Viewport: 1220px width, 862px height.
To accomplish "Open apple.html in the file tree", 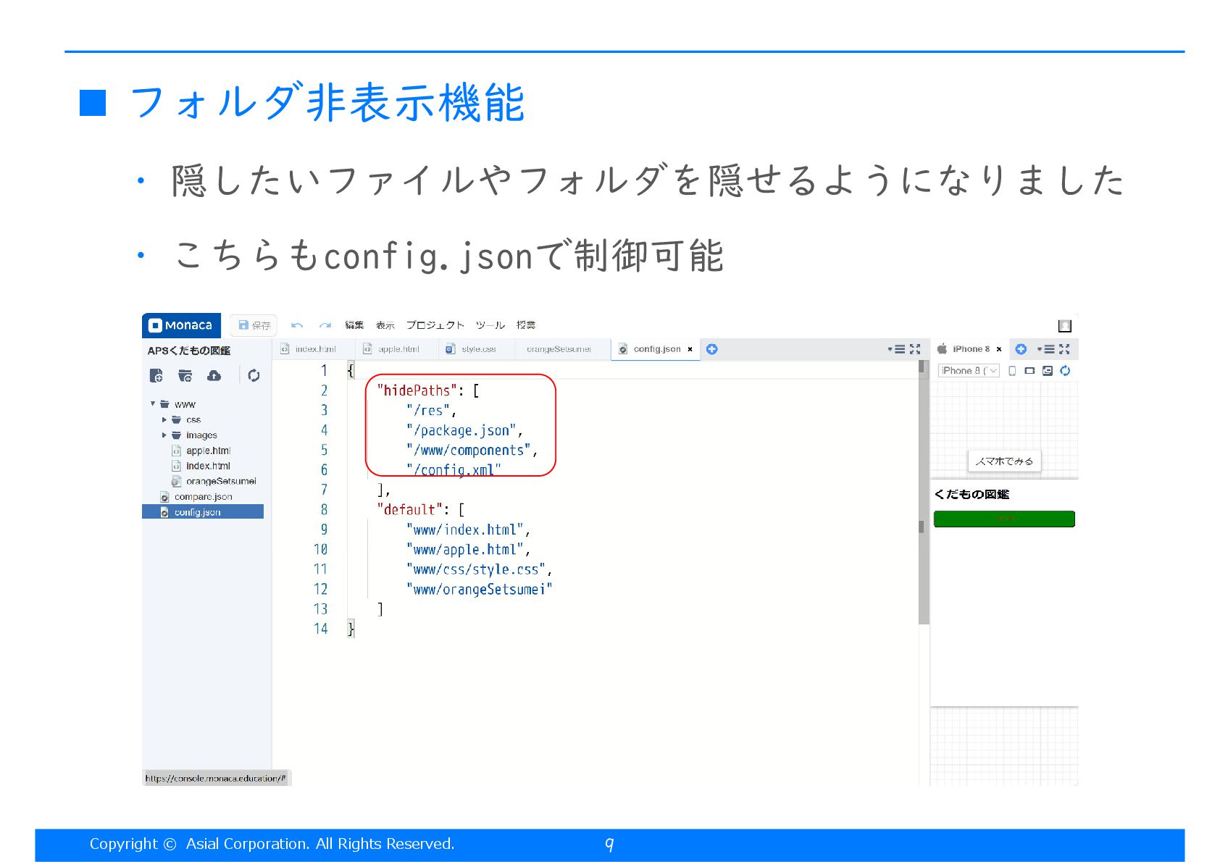I will tap(208, 451).
